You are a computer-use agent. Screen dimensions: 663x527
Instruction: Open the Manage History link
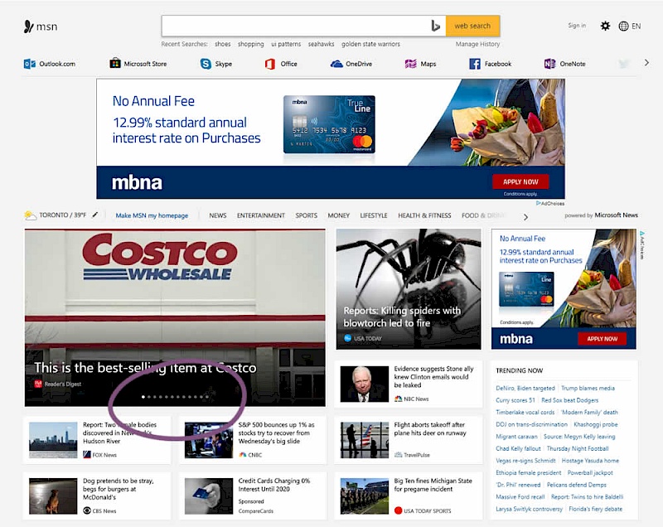click(x=477, y=44)
